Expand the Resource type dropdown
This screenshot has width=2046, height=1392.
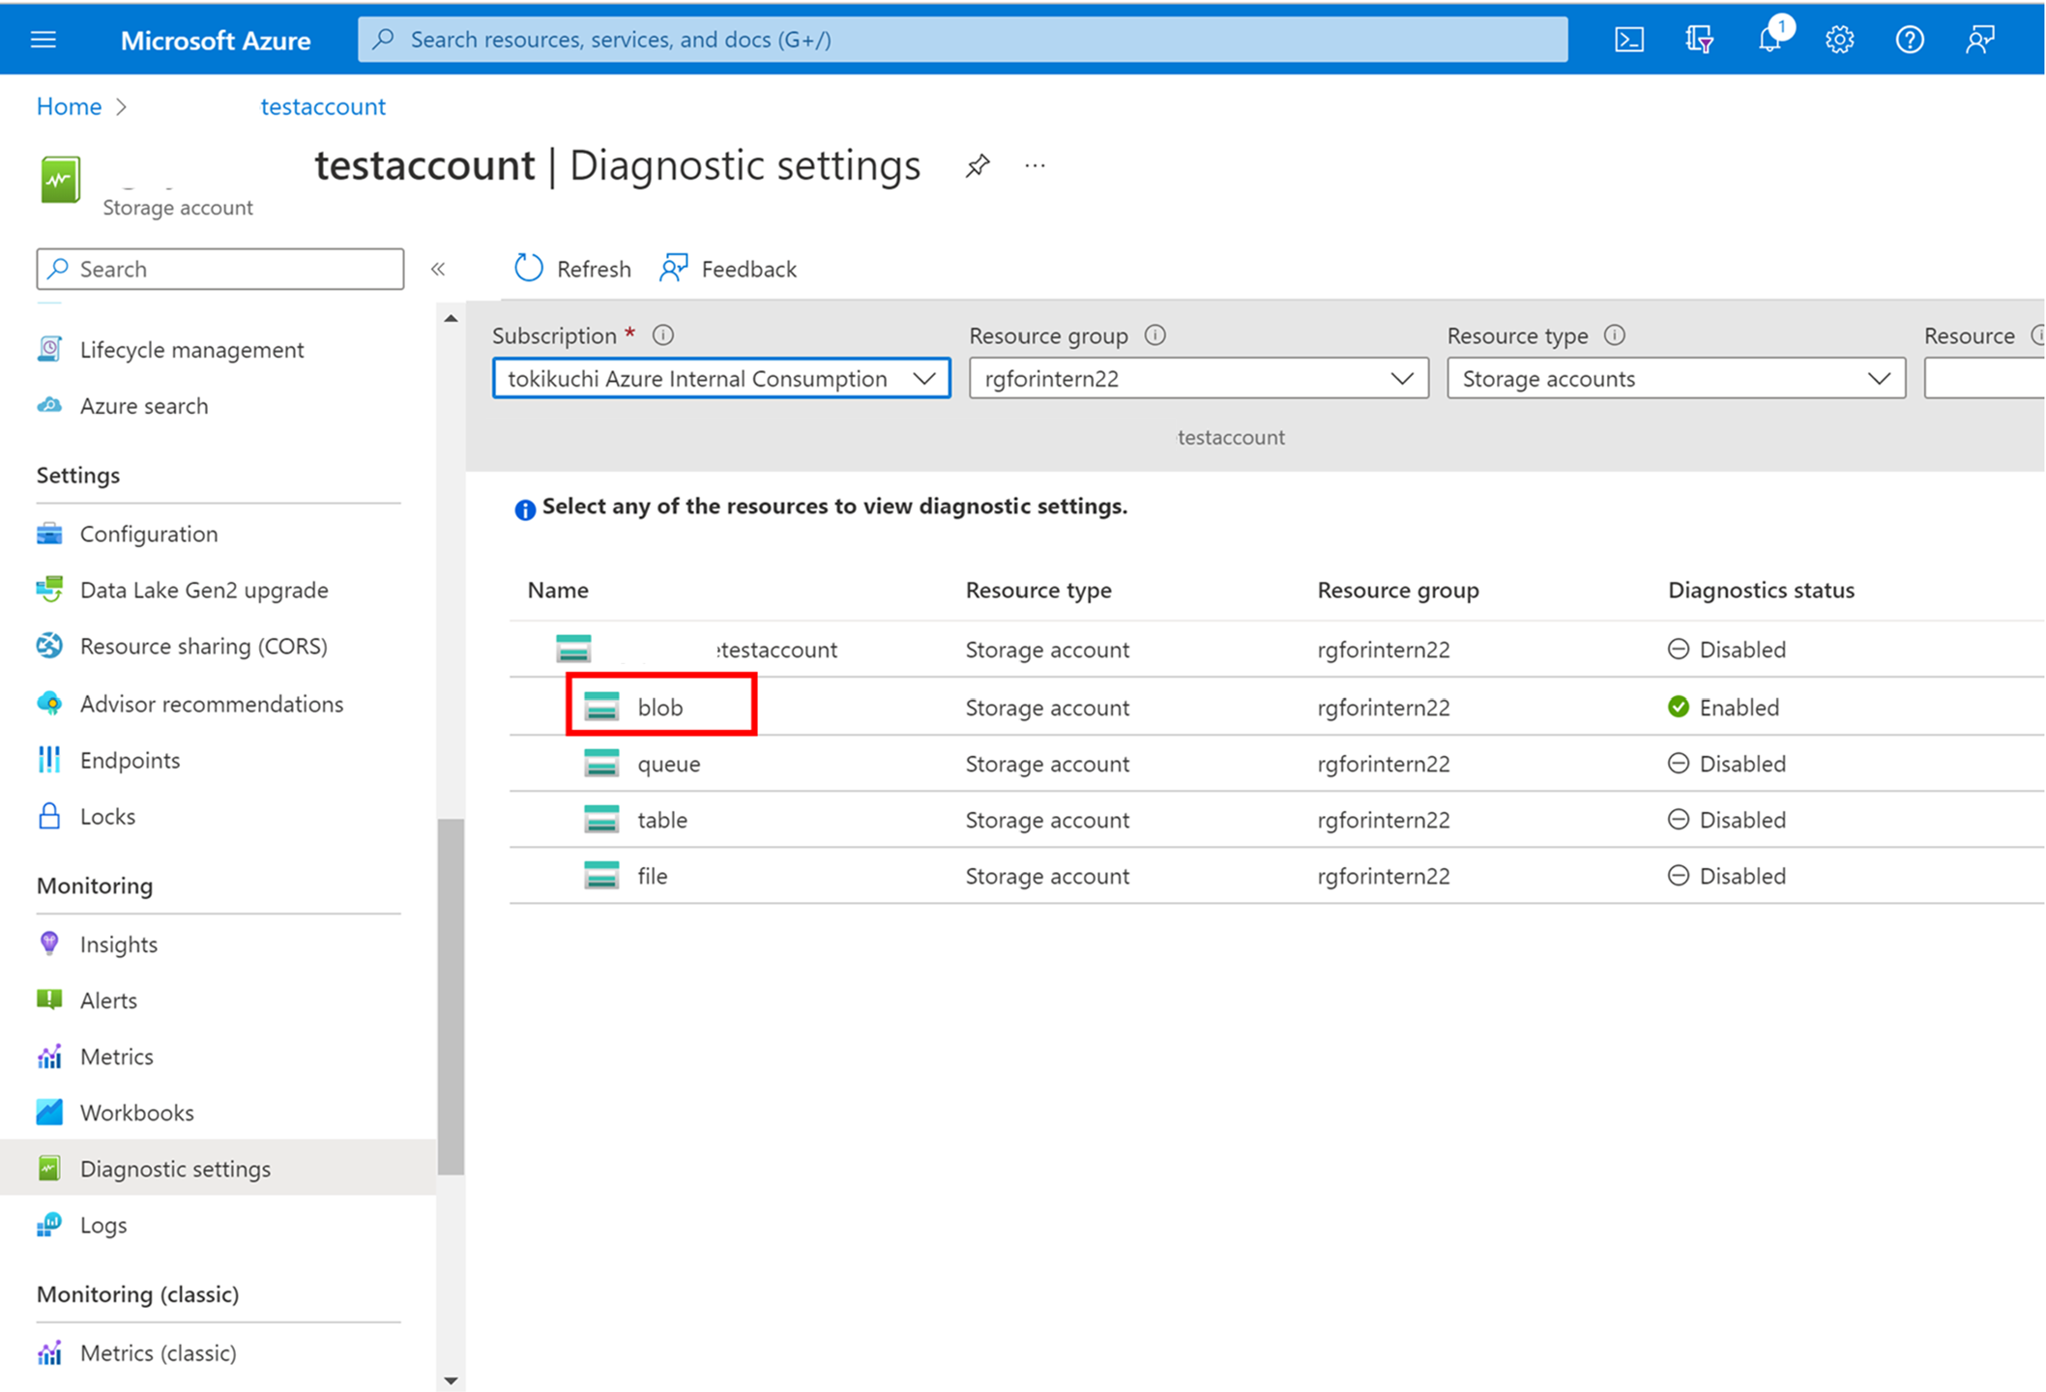coord(1675,379)
